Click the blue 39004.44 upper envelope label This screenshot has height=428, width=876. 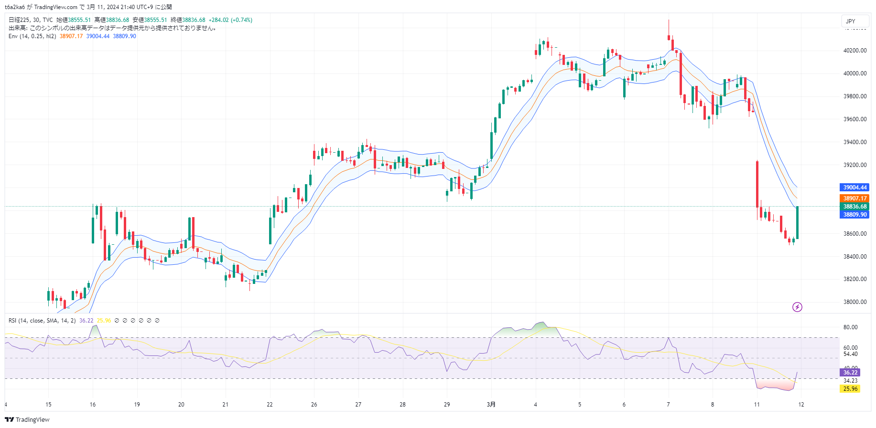pyautogui.click(x=854, y=188)
